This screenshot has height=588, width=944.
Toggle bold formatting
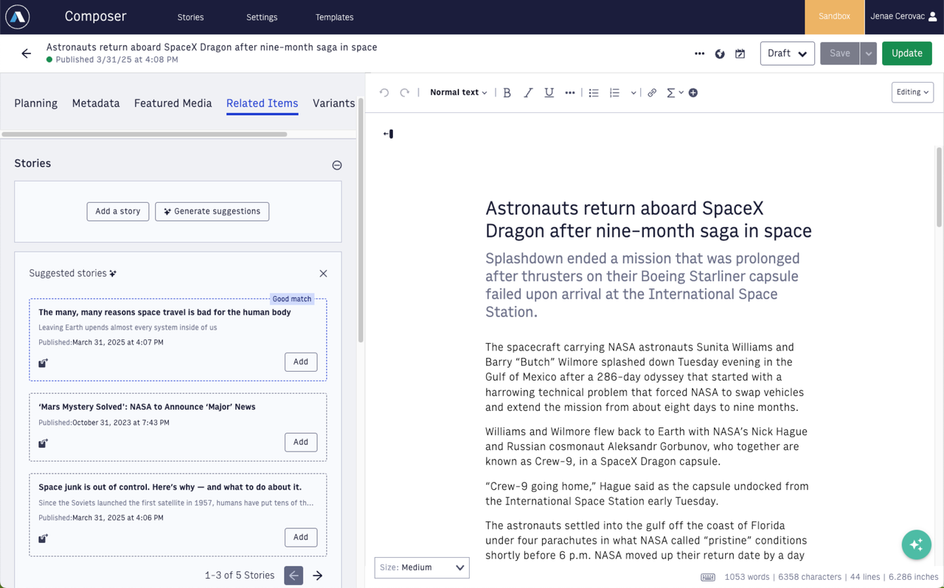pos(507,92)
